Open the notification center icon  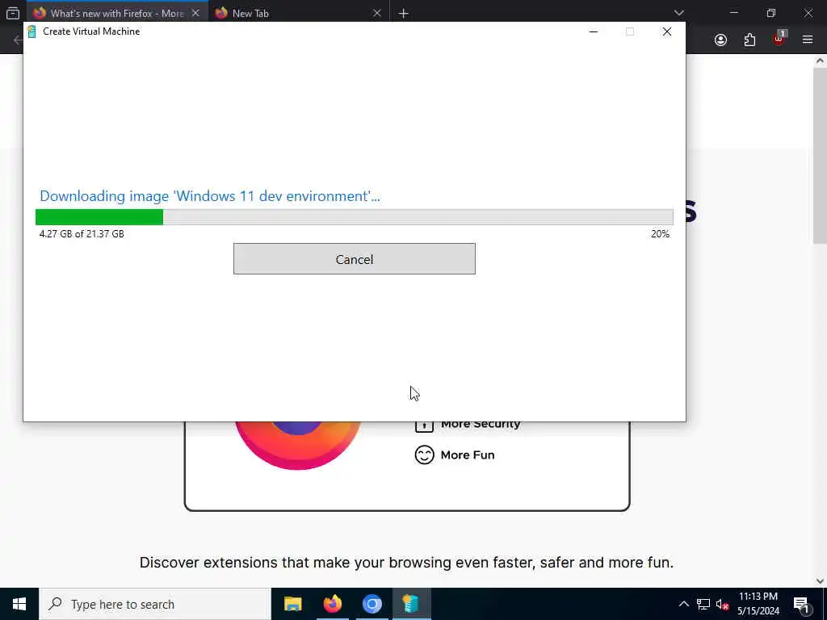[801, 604]
